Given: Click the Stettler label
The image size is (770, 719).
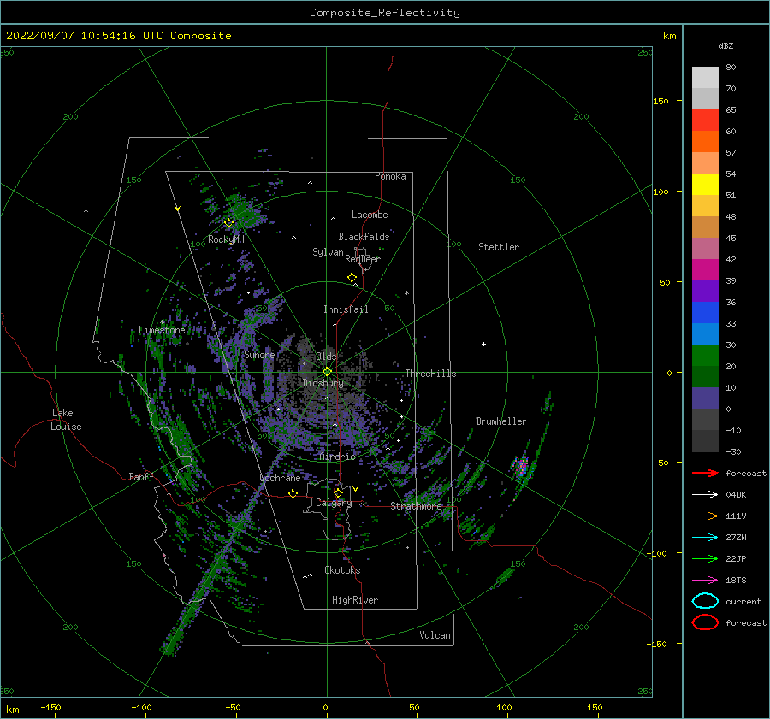Looking at the screenshot, I should click(x=499, y=247).
